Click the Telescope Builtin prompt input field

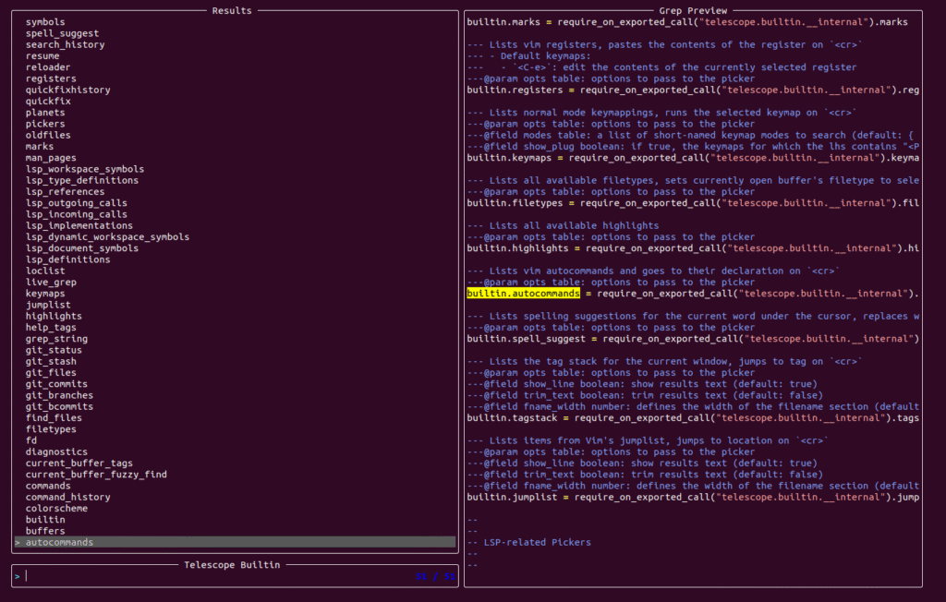pyautogui.click(x=212, y=576)
